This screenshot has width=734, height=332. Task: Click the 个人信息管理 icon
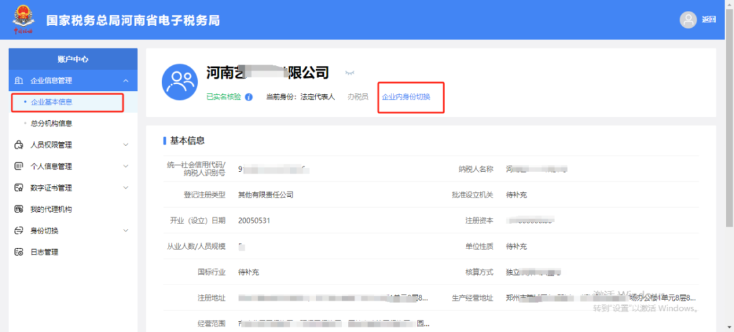(x=19, y=166)
